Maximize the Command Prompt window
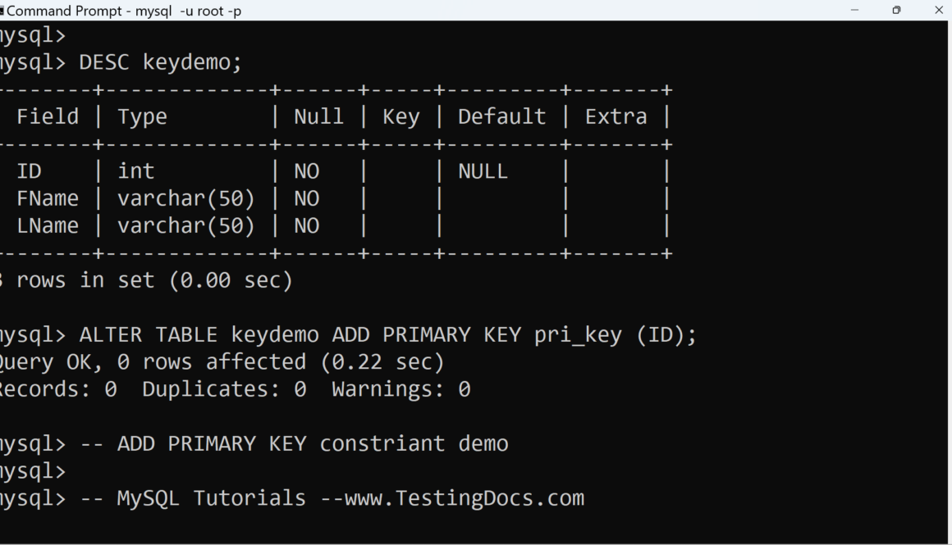Image resolution: width=952 pixels, height=545 pixels. 896,11
